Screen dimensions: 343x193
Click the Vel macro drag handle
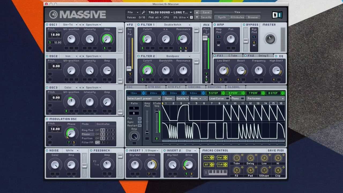coord(225,158)
